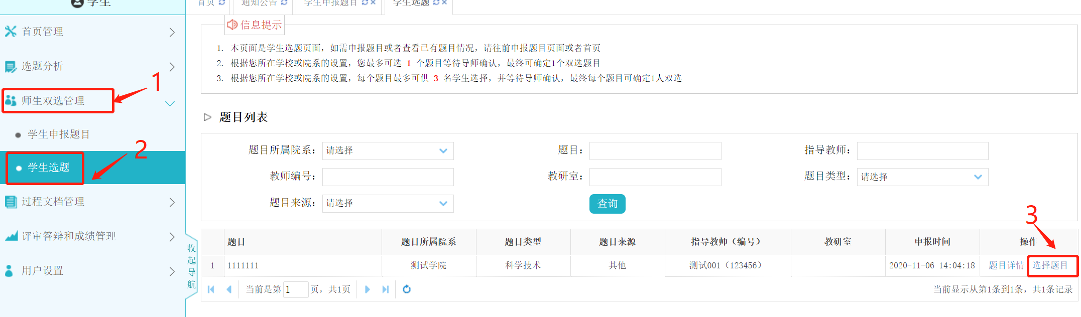Screen dimensions: 1081x317
Task: Refresh the topic list table
Action: (x=407, y=289)
